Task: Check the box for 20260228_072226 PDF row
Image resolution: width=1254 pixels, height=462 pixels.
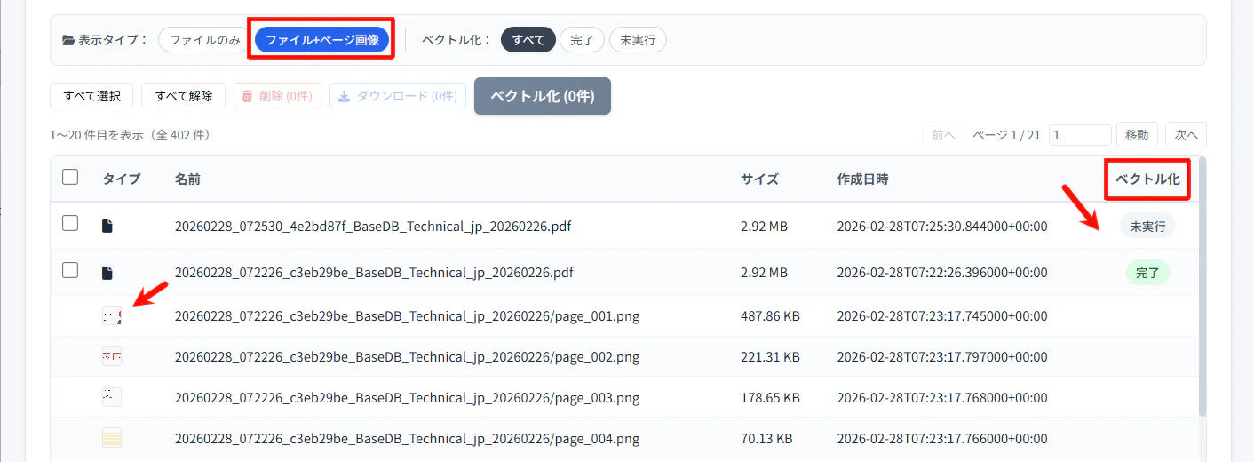Action: [x=70, y=270]
